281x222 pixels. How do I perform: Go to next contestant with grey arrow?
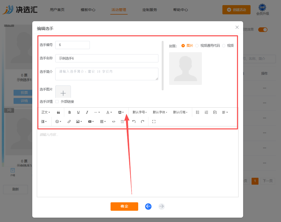coord(161,206)
